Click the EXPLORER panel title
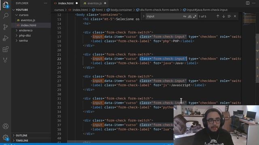The width and height of the screenshot is (259, 145). [x=22, y=3]
